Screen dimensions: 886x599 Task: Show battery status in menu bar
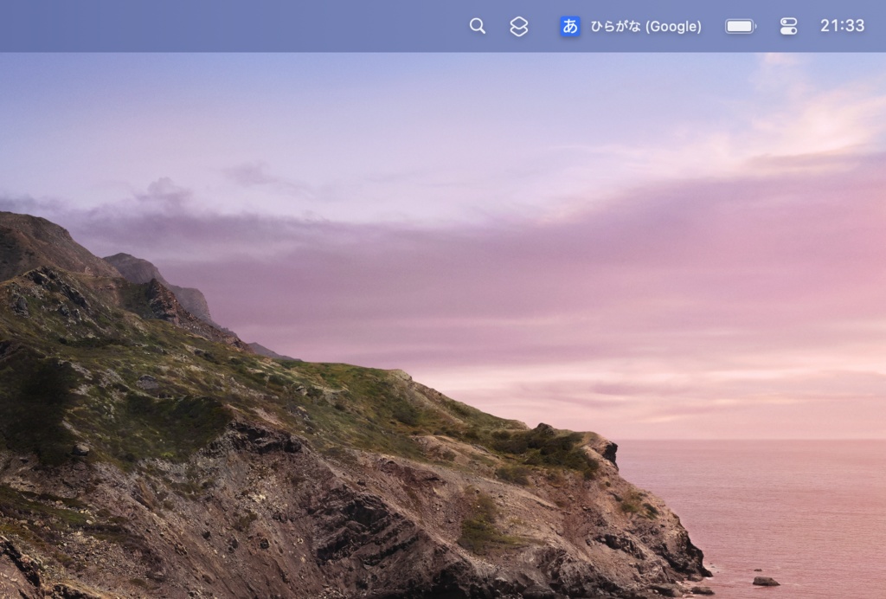pyautogui.click(x=741, y=26)
